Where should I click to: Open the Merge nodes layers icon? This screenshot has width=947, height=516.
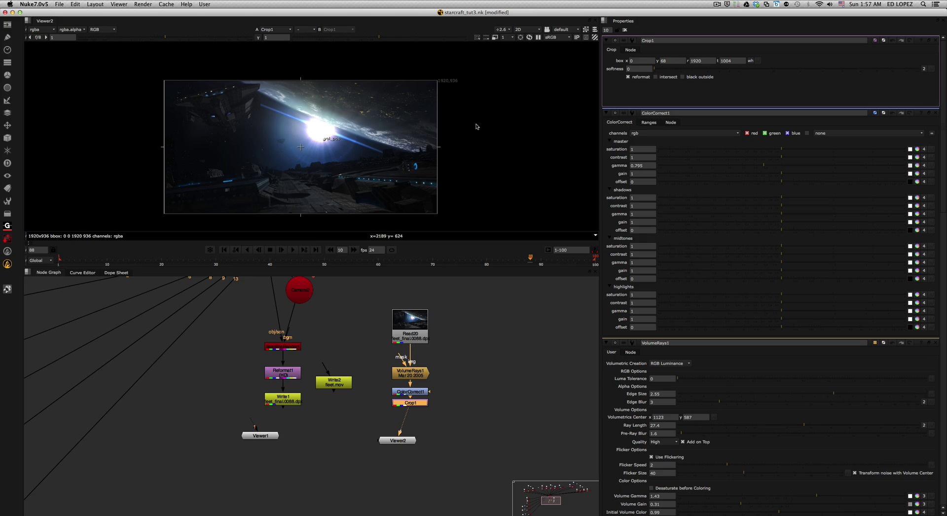7,113
